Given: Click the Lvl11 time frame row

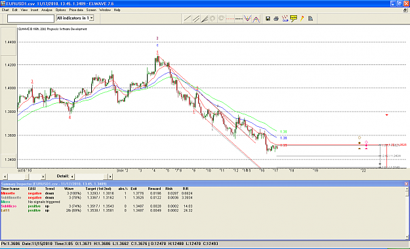Looking at the screenshot, I should pos(96,210).
